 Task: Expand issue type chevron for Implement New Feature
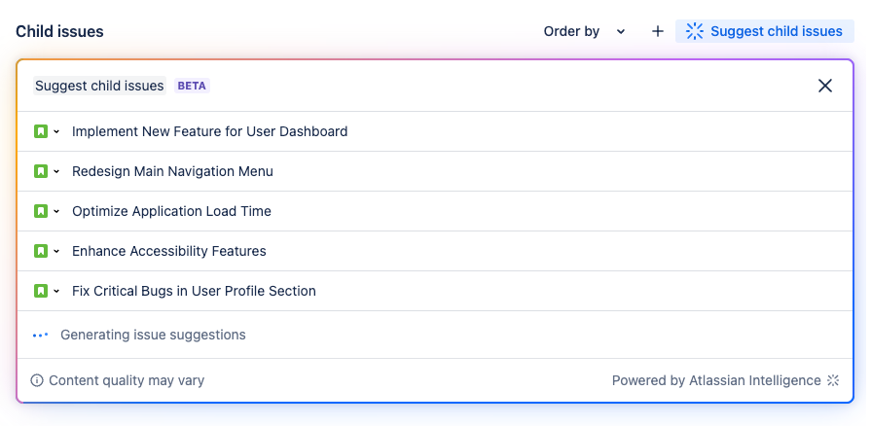(56, 131)
